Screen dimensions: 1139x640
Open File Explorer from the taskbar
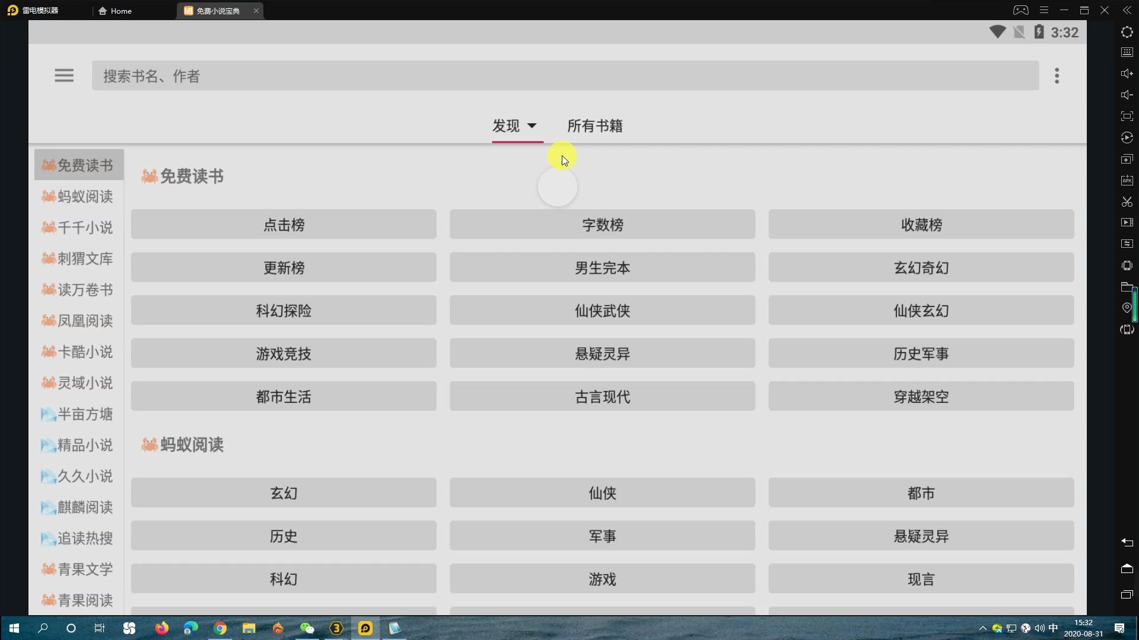249,628
